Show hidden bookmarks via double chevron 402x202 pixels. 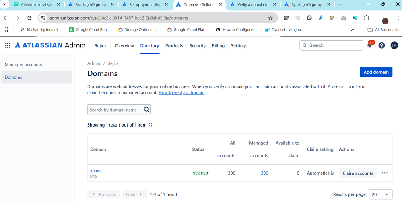point(352,30)
